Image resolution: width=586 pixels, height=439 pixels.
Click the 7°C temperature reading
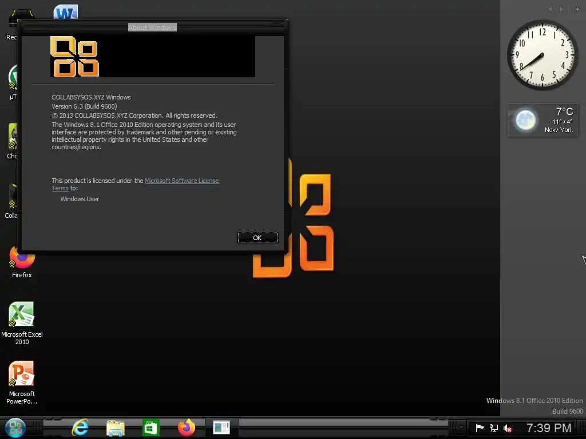tap(564, 111)
